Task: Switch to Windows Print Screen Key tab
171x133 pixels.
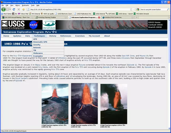Action: (x=118, y=17)
